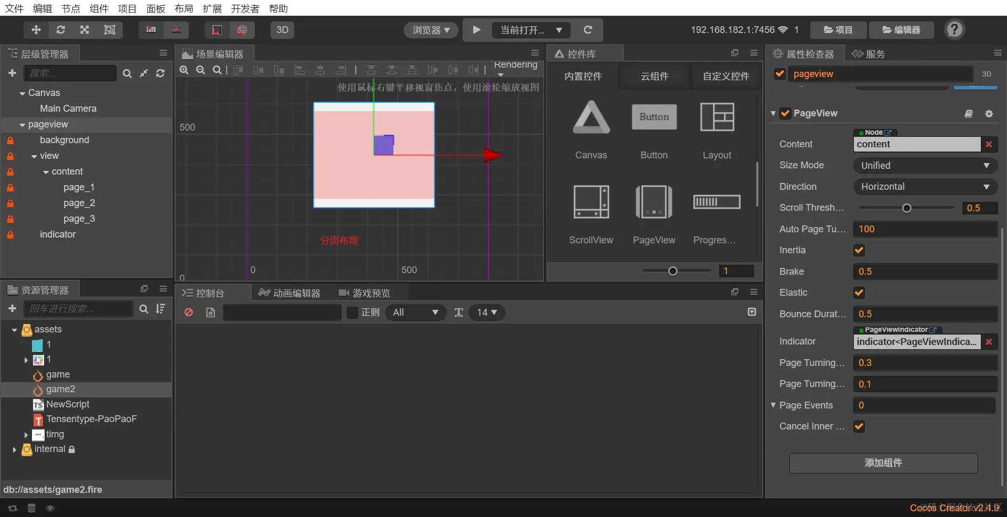The width and height of the screenshot is (1007, 517).
Task: Create a new asset with plus icon
Action: 12,309
